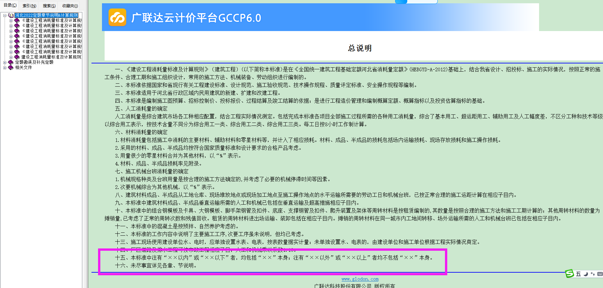Click paragraph 二、本标准依据国家和省现行有关工程建设标准
This screenshot has width=603, height=288.
coord(267,85)
